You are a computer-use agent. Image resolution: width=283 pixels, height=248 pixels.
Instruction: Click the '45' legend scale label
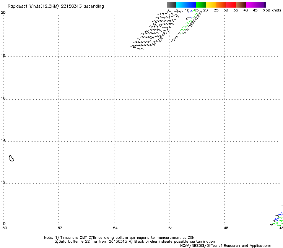(255, 10)
